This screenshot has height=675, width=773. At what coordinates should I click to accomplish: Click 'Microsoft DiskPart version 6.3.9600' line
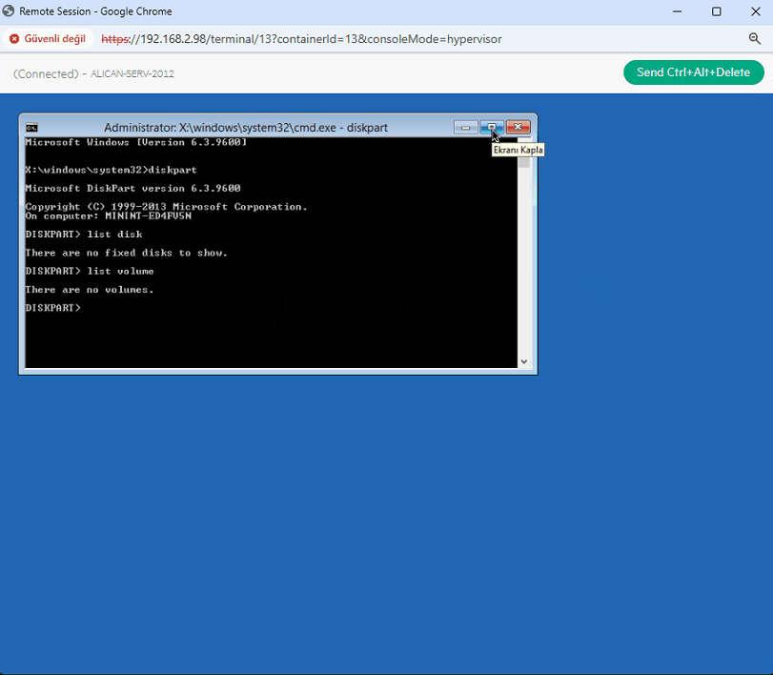coord(132,189)
